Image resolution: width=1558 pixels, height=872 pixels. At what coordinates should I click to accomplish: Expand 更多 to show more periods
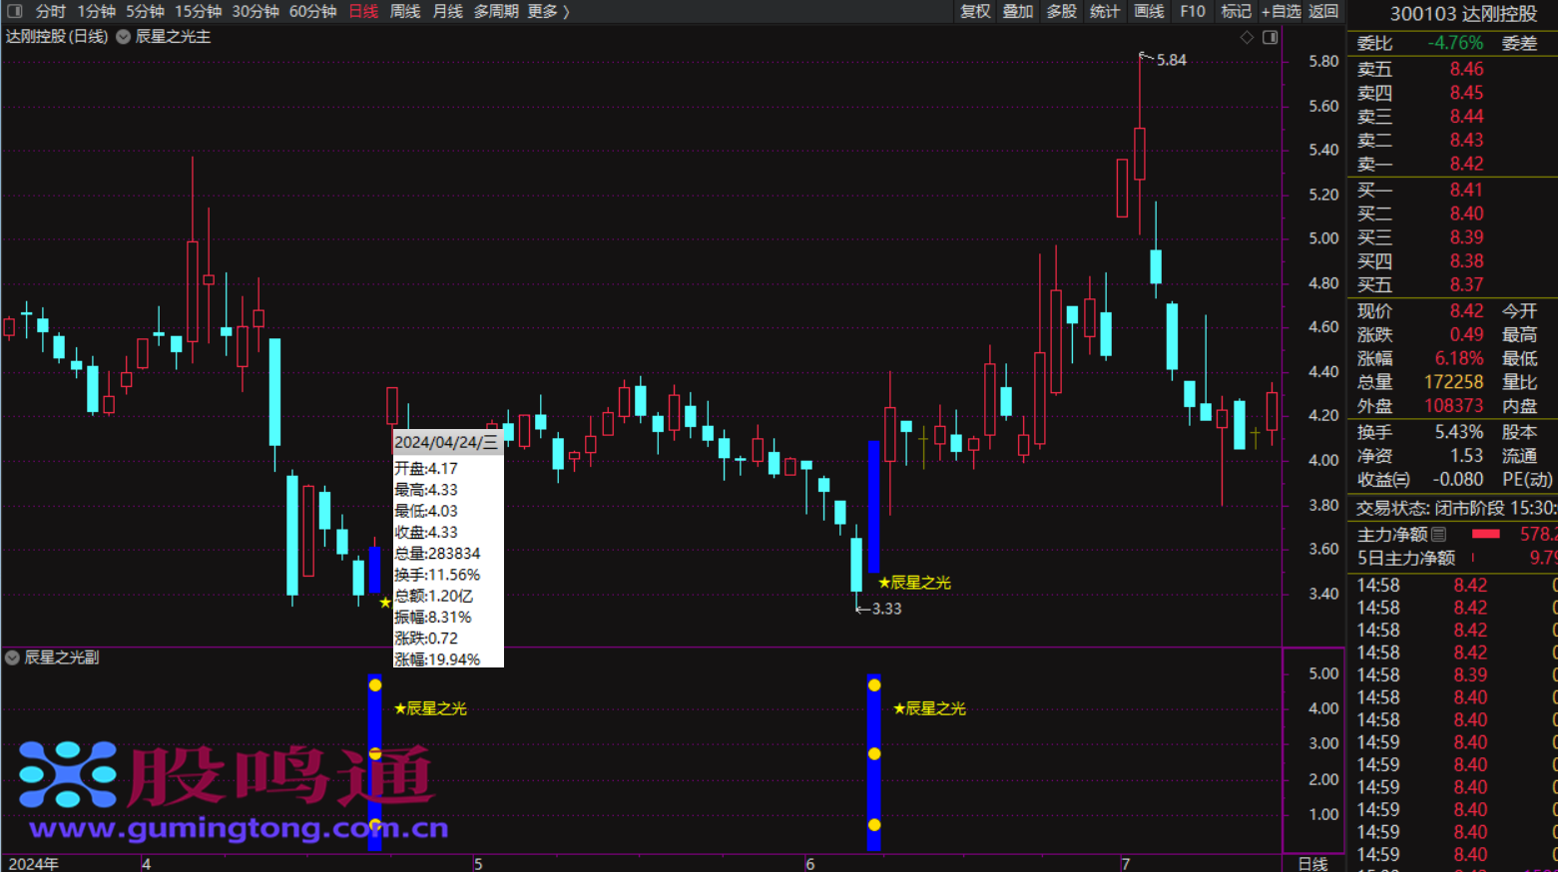(x=548, y=11)
